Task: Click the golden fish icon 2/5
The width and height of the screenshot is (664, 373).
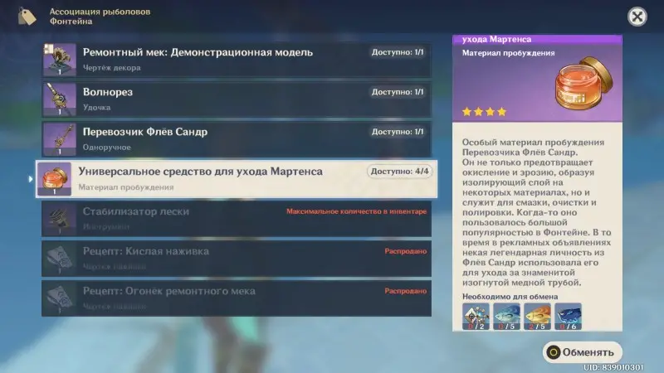Action: click(537, 317)
